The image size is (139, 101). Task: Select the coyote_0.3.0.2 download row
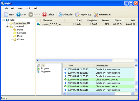87,24
